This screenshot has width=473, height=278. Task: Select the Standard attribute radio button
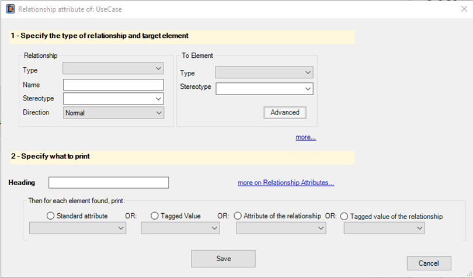(x=51, y=216)
